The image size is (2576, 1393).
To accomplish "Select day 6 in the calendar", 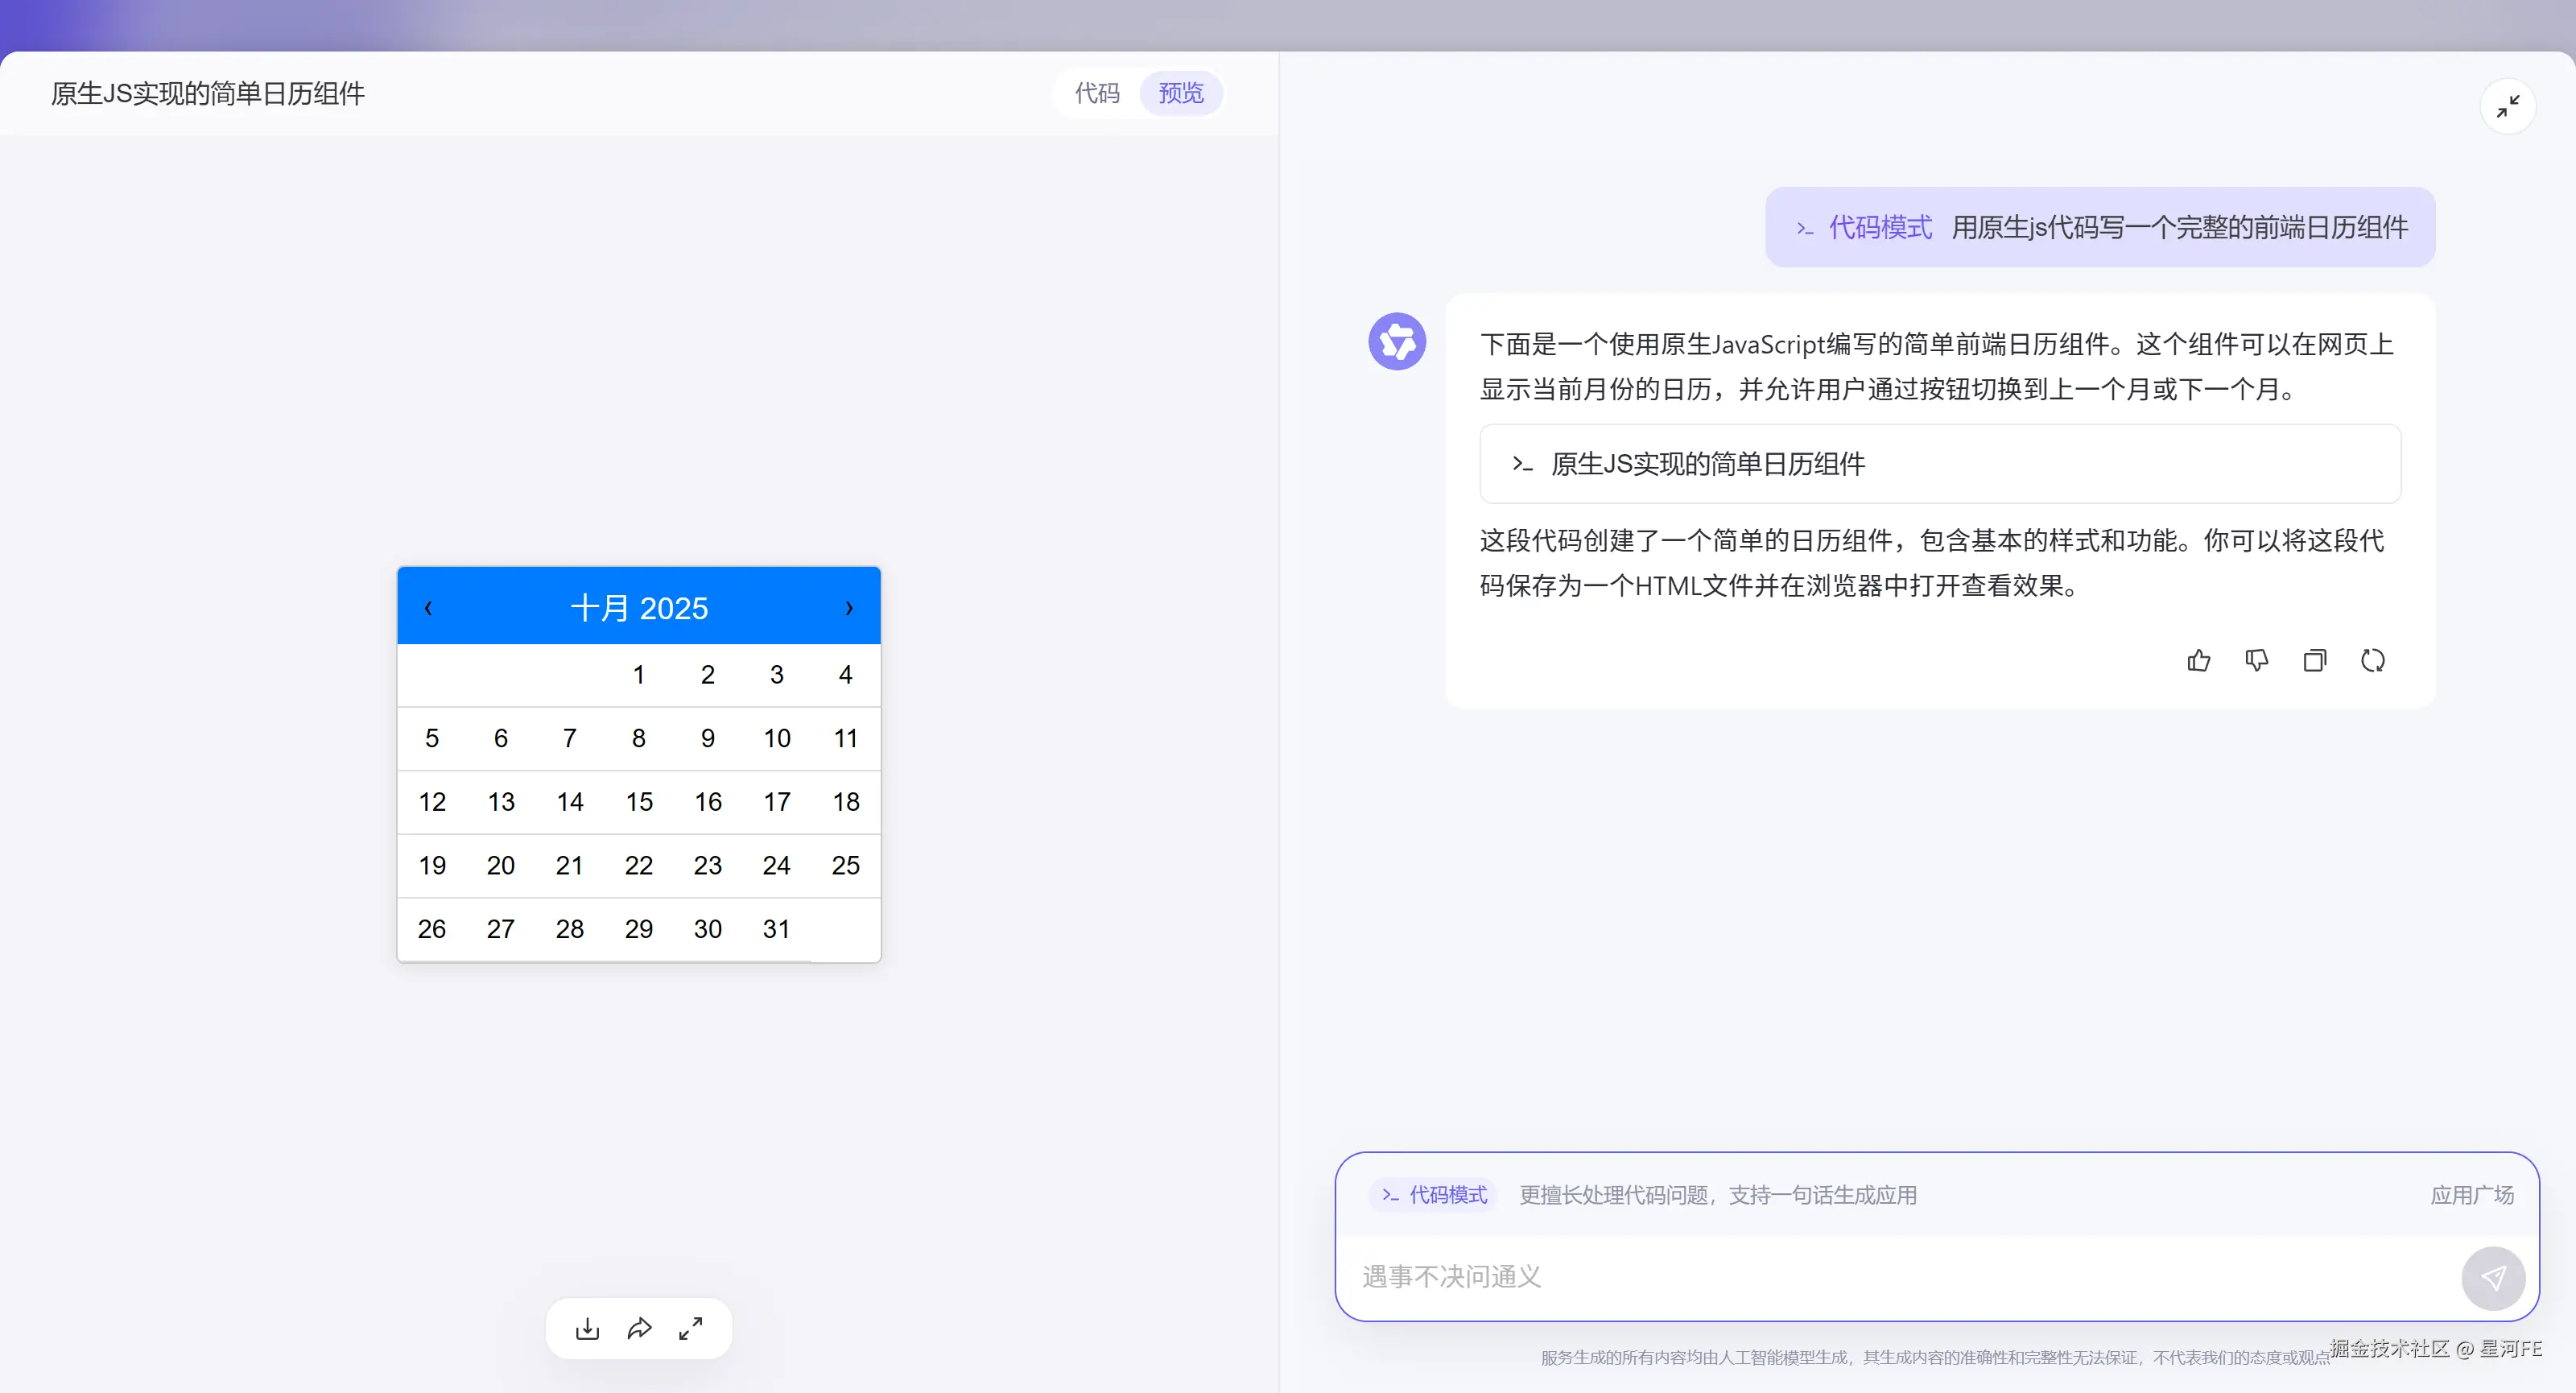I will [501, 739].
